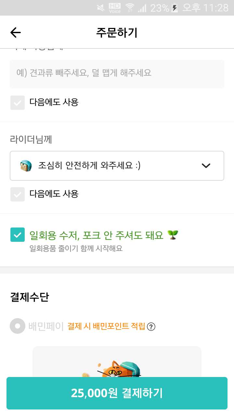
Task: Toggle save-for-next-time under store request field
Action: [18, 103]
